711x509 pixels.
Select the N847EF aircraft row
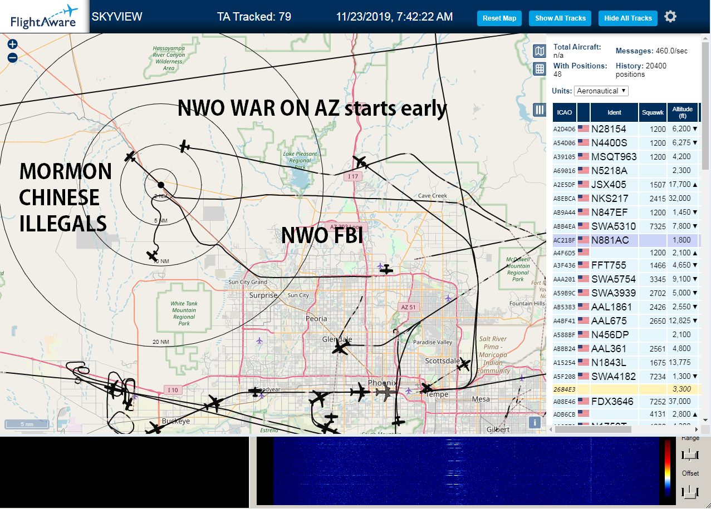626,212
